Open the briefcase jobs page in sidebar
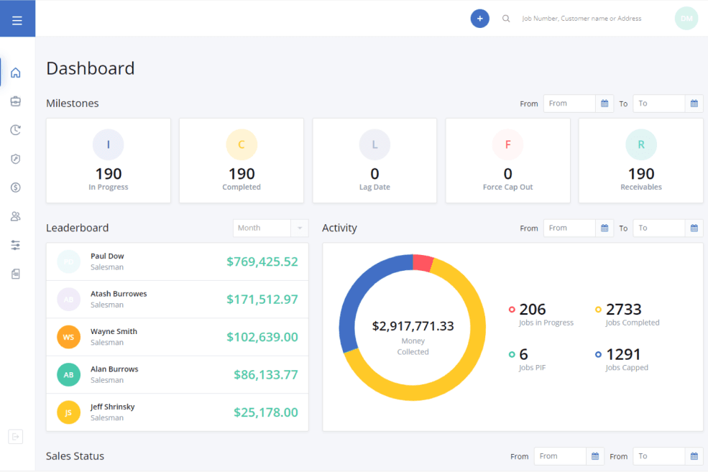708x472 pixels. tap(16, 101)
